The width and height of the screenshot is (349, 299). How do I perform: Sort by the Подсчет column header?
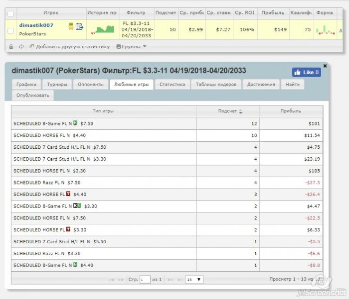(228, 111)
